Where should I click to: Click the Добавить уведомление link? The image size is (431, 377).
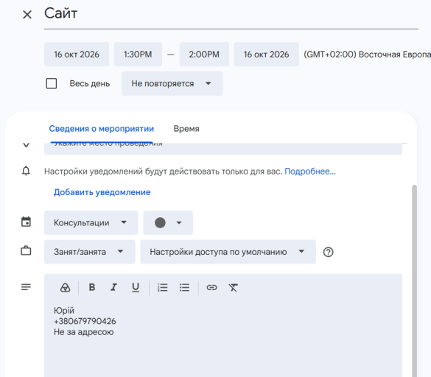tap(102, 192)
